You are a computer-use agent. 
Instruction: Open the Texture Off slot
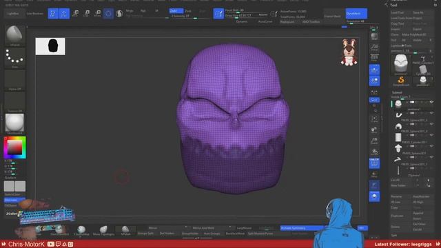pyautogui.click(x=14, y=102)
